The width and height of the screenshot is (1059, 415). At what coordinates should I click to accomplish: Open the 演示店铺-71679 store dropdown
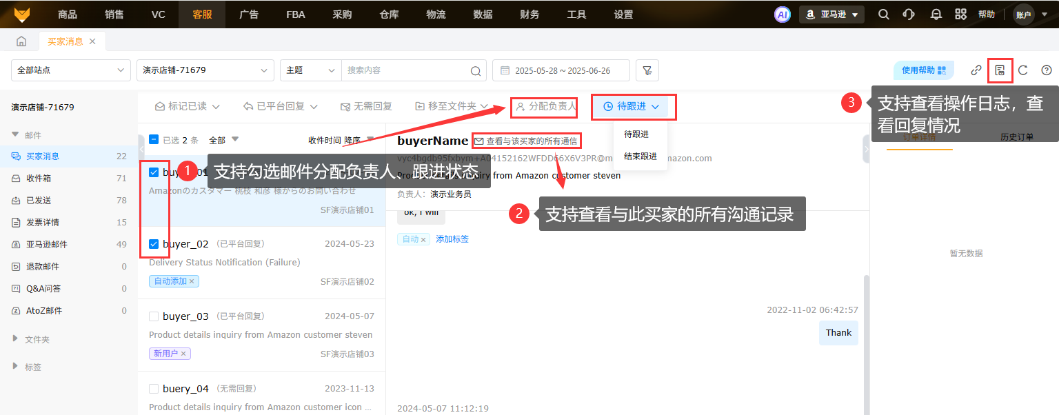[205, 70]
